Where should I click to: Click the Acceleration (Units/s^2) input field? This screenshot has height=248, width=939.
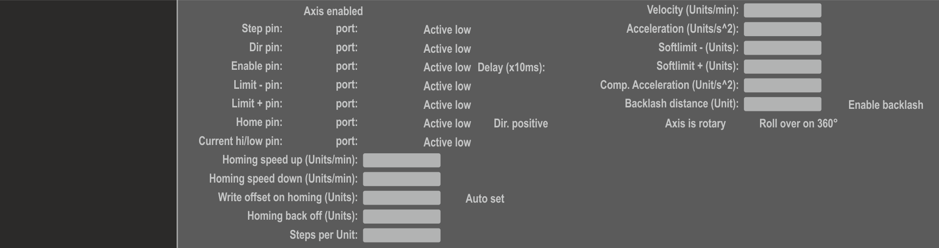pos(782,29)
